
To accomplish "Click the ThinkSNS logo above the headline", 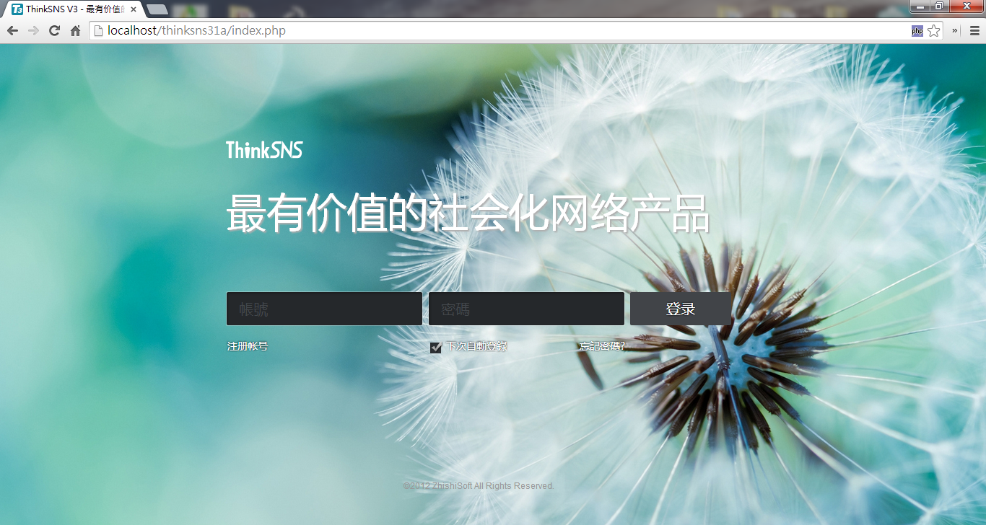I will tap(264, 150).
